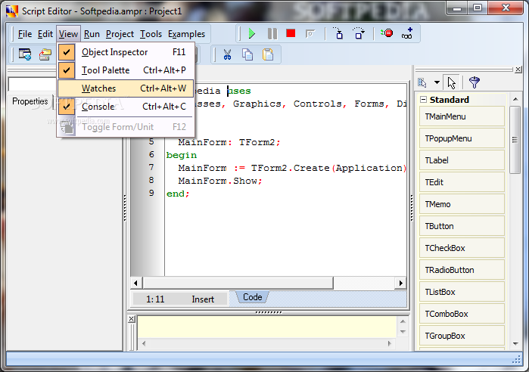Choose Watches from View menu

click(x=126, y=88)
